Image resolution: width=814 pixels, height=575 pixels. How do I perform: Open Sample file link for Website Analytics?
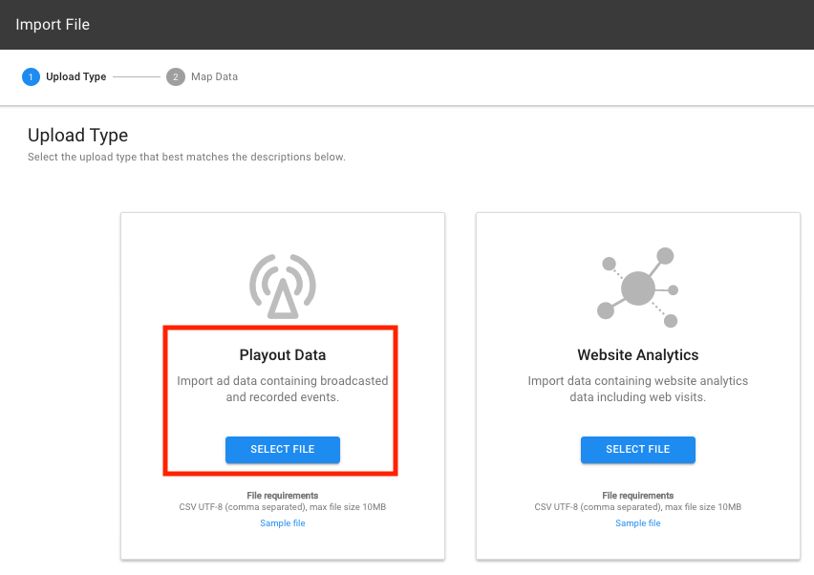(x=637, y=523)
